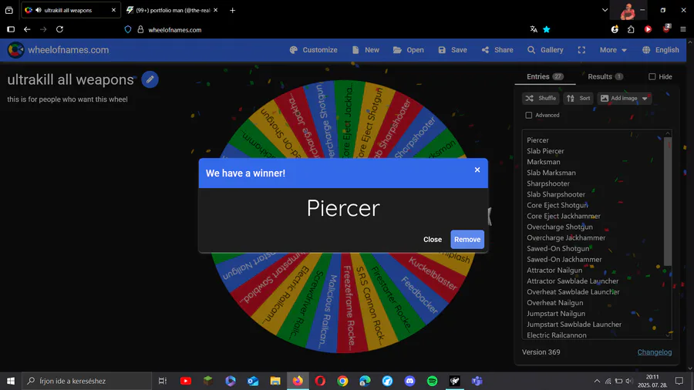Open the Firefox hamburger menu
Screen dimensions: 694x390
(683, 29)
